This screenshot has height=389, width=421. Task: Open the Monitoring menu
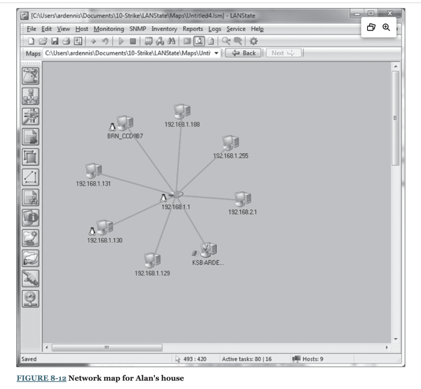[109, 29]
